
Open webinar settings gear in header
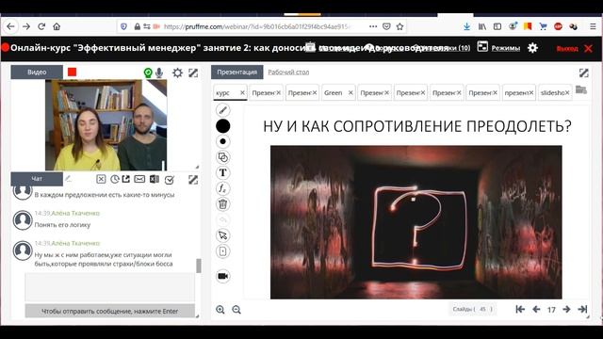532,48
